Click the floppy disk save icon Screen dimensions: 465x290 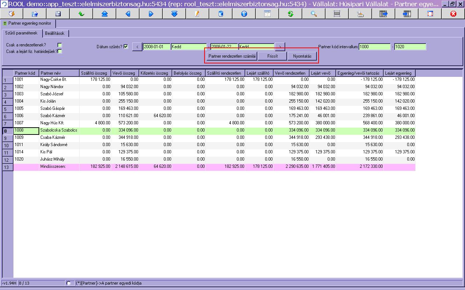point(58,14)
